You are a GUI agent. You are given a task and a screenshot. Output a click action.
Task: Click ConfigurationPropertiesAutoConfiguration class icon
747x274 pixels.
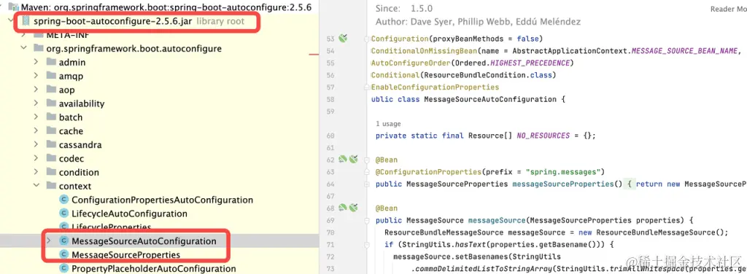pos(64,200)
